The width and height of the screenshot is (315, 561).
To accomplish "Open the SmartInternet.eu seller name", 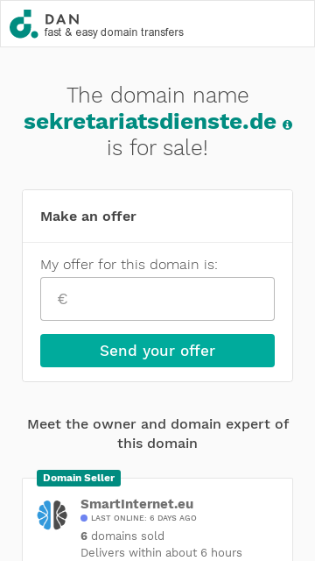I will click(137, 504).
